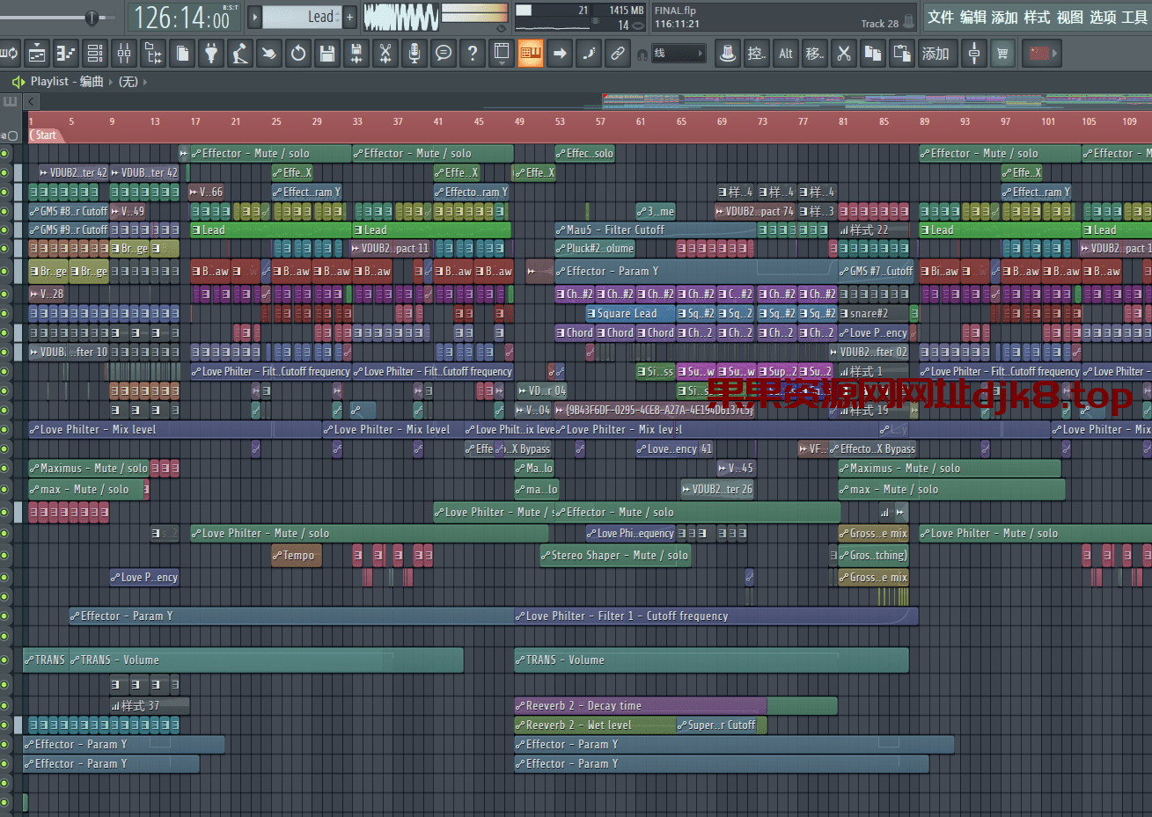Click the save project floppy disk icon
The height and width of the screenshot is (817, 1152).
tap(327, 54)
